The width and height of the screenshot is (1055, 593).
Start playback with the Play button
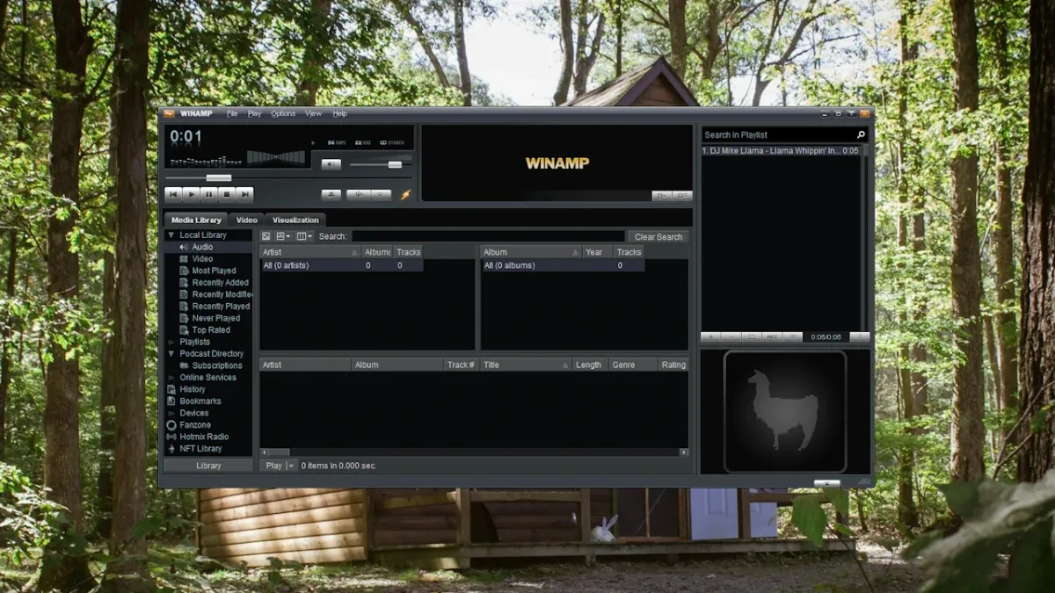point(191,194)
